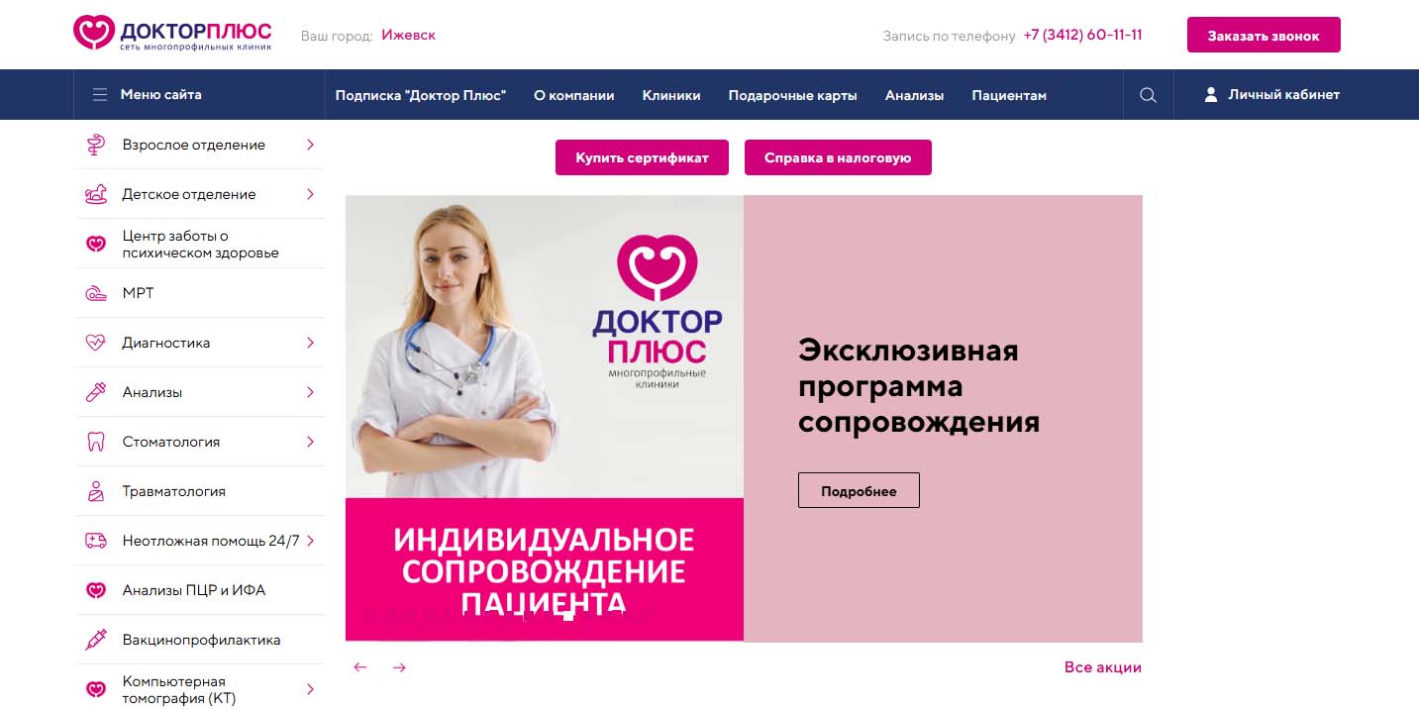The width and height of the screenshot is (1419, 709).
Task: Open the О компании menu item
Action: [574, 95]
